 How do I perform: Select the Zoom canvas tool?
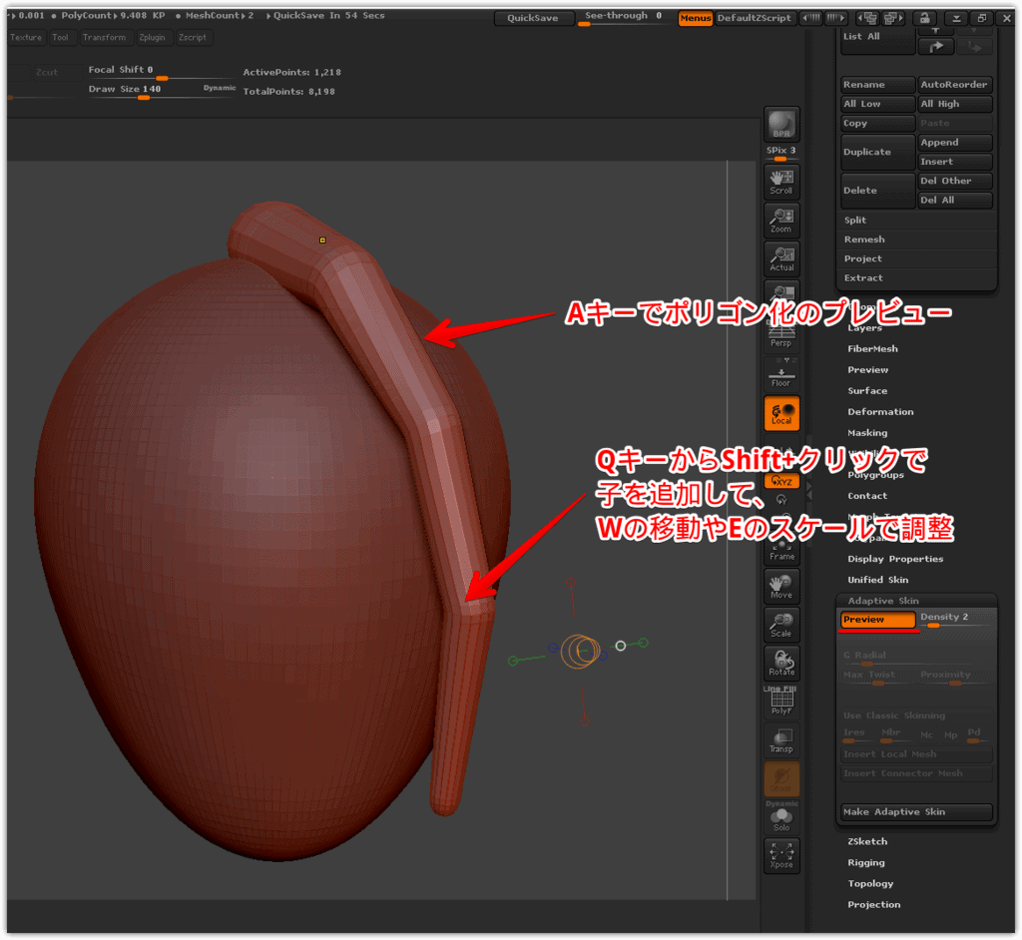(781, 221)
